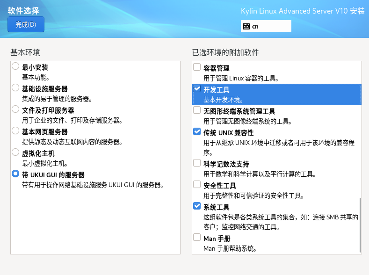Enable the 容器管理 checkbox
Screen dimensions: 369x275
[197, 67]
